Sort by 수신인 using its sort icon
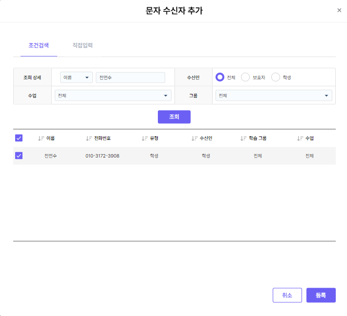This screenshot has width=347, height=316. click(195, 138)
